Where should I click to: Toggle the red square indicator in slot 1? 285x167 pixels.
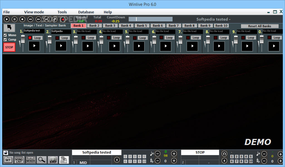click(x=30, y=38)
